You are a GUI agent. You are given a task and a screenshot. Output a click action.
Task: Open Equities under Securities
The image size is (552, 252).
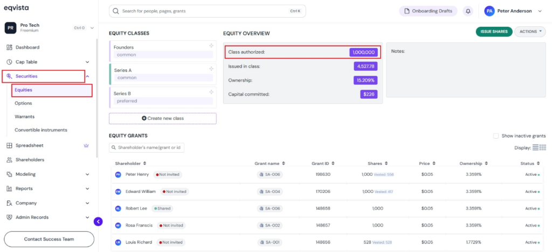click(x=52, y=90)
